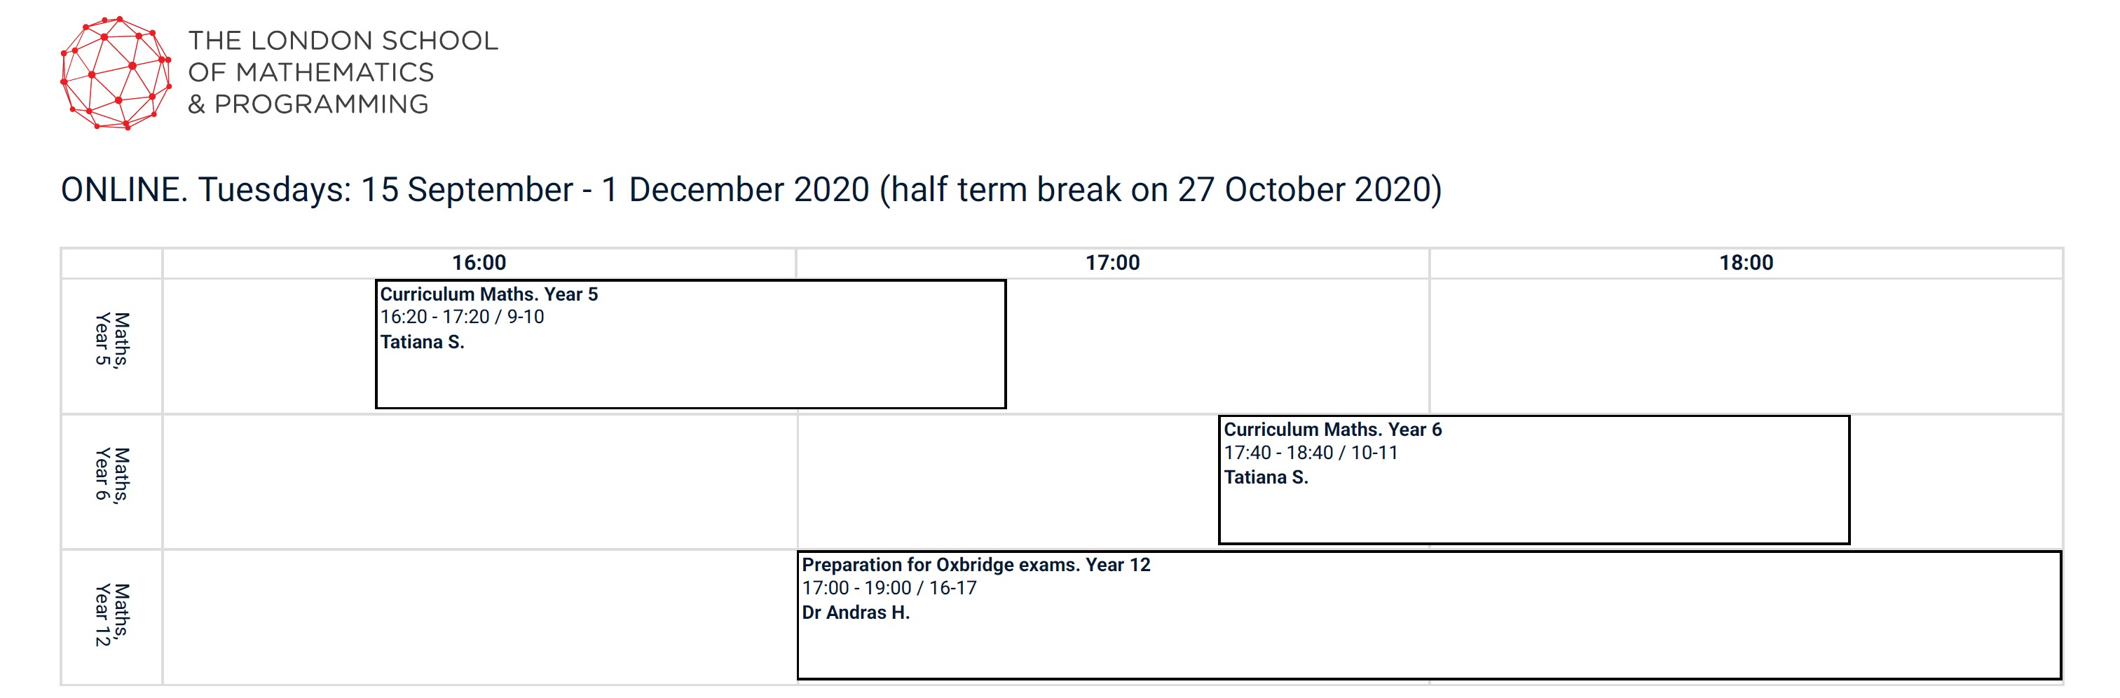Click the 17:00 - 19:00 time text
This screenshot has width=2120, height=698.
tap(856, 588)
